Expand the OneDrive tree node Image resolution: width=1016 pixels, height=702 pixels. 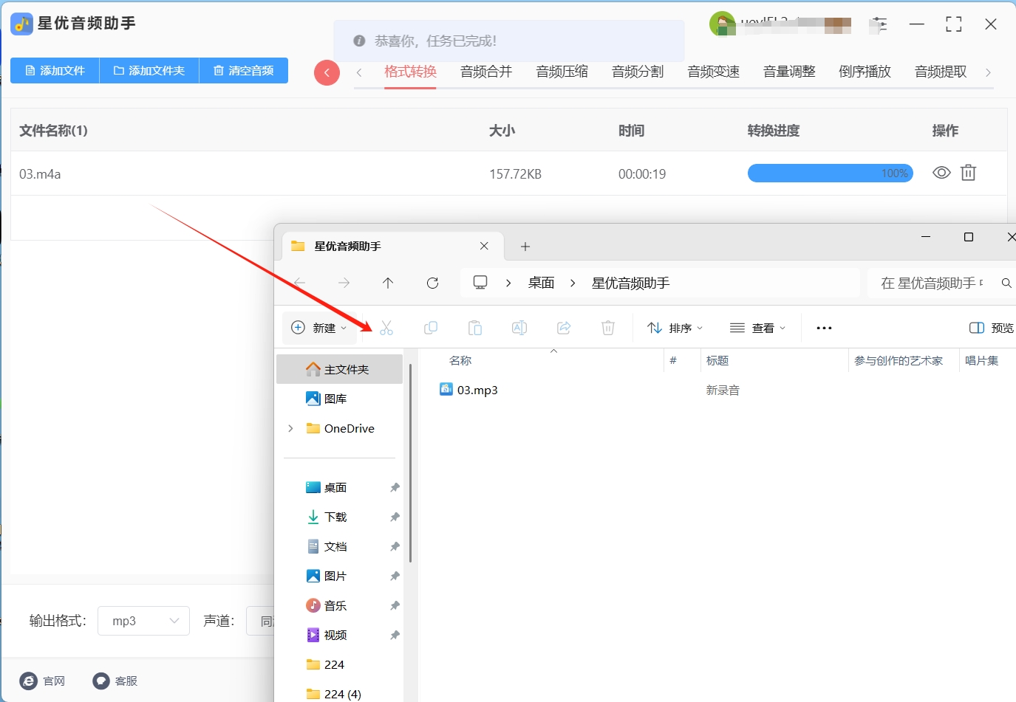click(290, 428)
